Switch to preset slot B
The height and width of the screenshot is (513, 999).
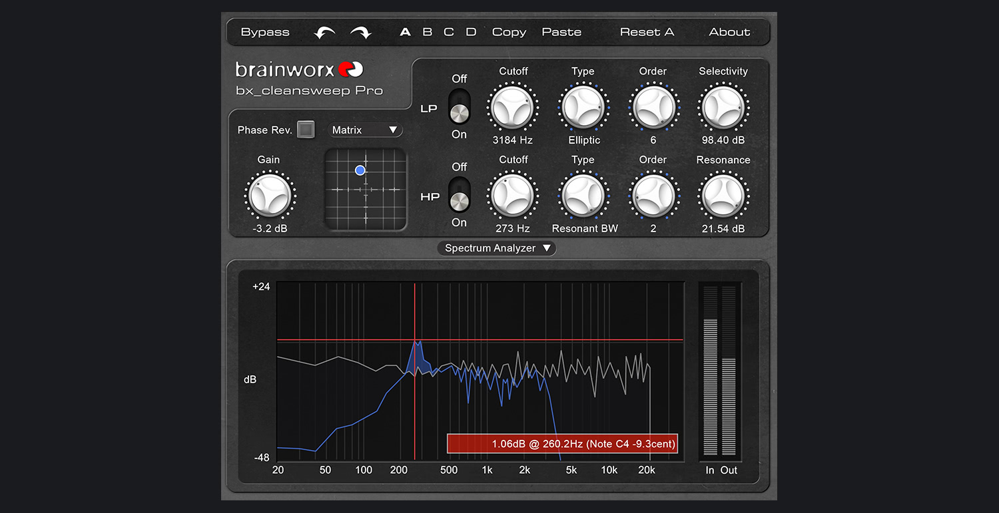[x=427, y=31]
